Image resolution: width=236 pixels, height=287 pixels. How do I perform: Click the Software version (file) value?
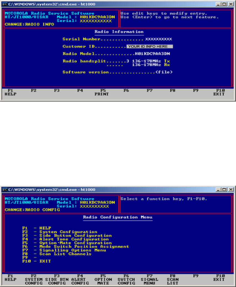coord(164,72)
